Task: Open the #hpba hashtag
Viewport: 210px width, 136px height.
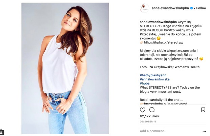Action: coord(145,83)
